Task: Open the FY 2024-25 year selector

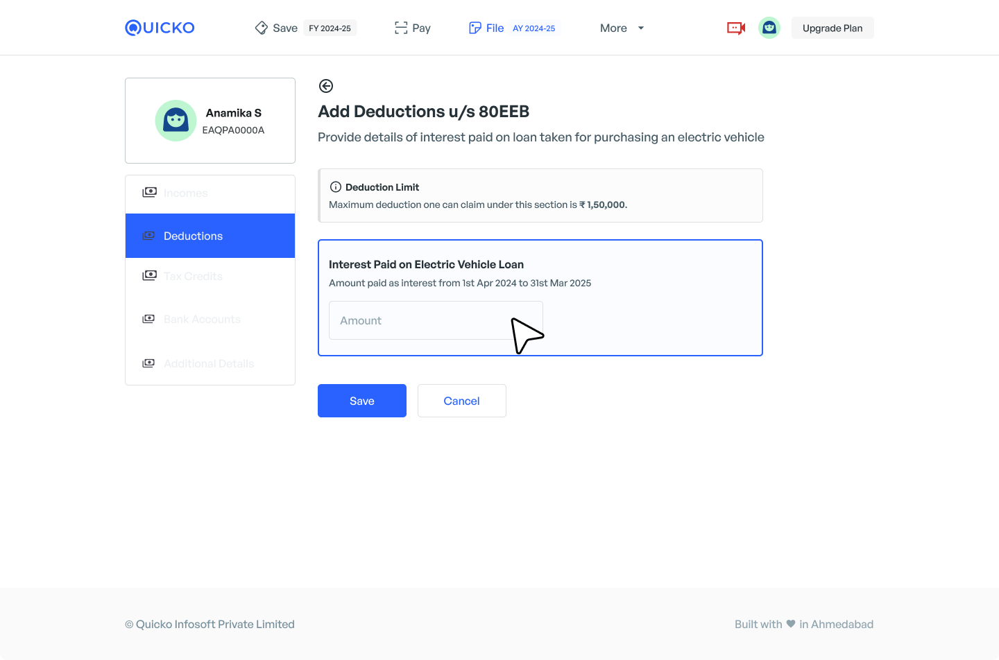Action: (330, 28)
